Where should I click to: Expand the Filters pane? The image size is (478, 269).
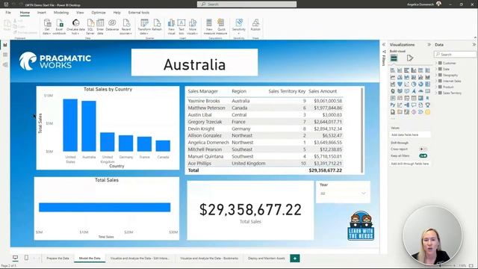[x=384, y=45]
